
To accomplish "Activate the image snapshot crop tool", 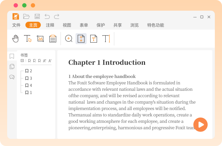I will pyautogui.click(x=40, y=38).
